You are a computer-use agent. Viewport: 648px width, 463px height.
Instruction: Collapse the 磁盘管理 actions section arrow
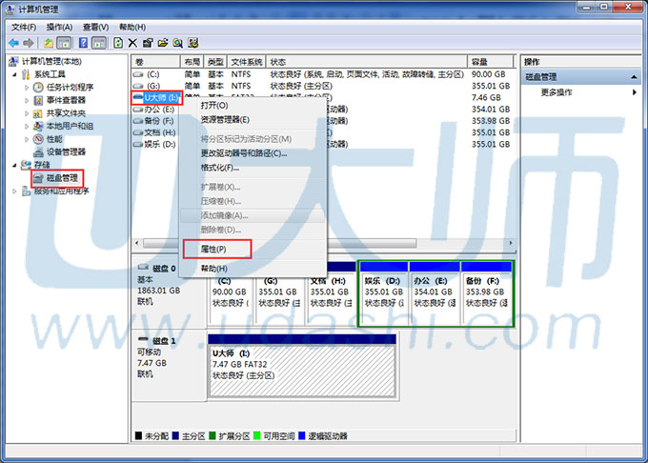[634, 77]
